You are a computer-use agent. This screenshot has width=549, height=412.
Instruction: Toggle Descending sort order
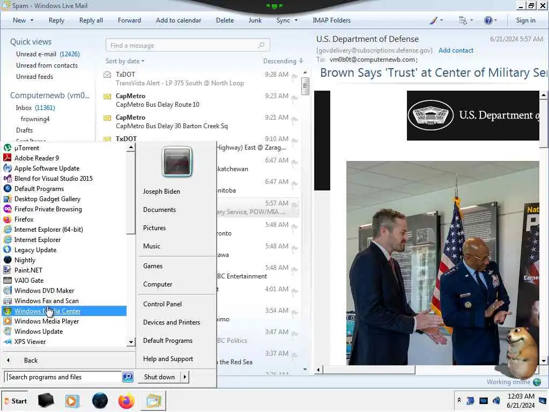click(x=283, y=61)
